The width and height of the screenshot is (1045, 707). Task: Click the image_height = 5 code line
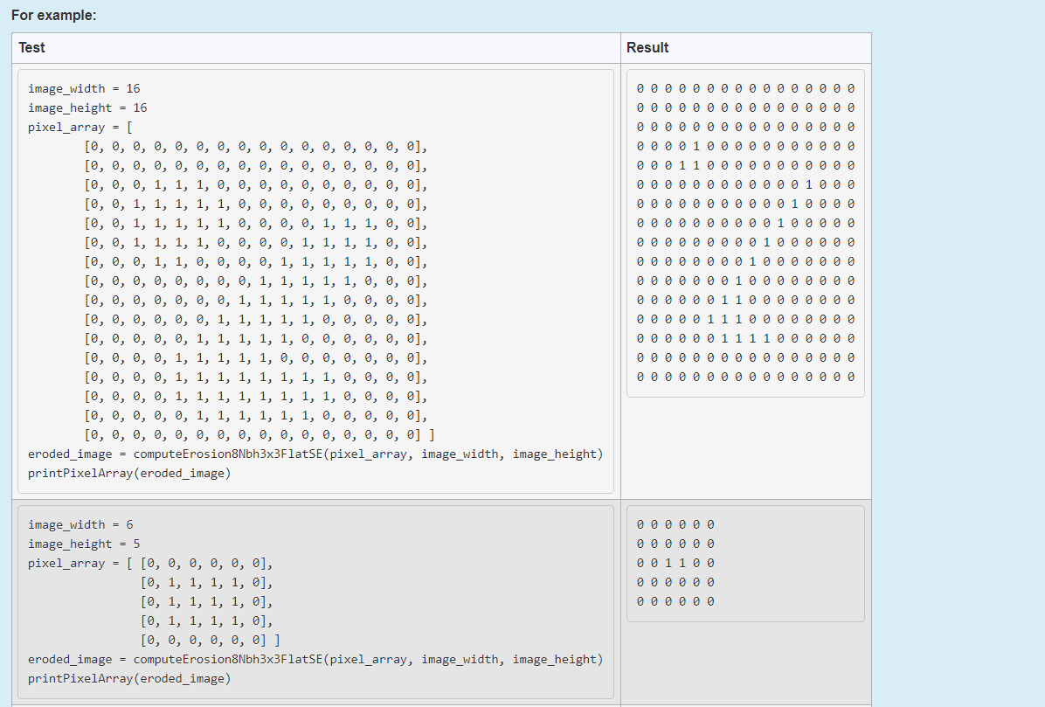coord(84,544)
